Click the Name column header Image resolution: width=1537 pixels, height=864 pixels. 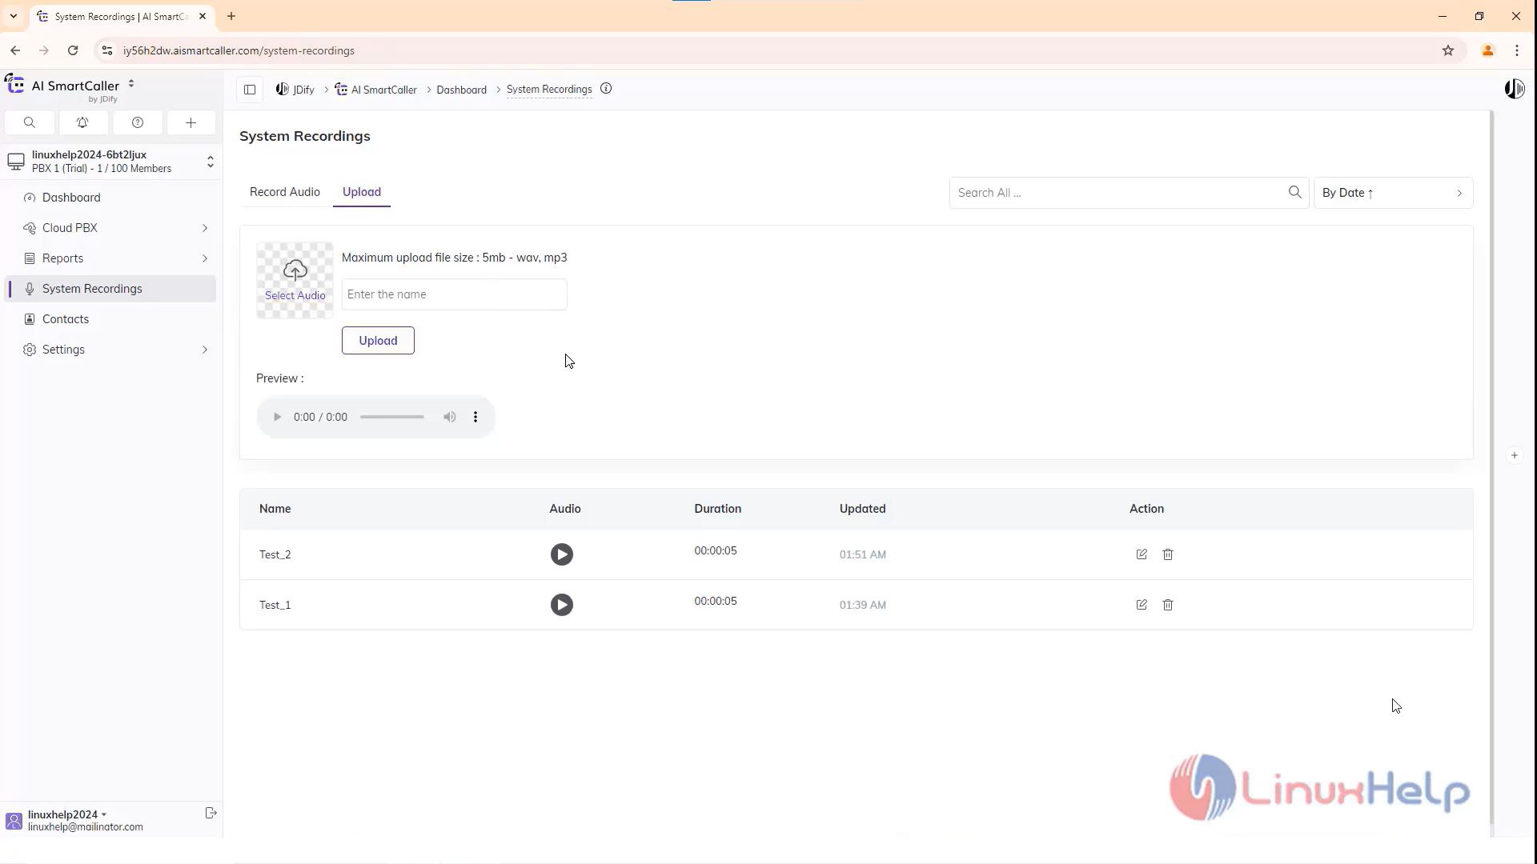point(275,509)
